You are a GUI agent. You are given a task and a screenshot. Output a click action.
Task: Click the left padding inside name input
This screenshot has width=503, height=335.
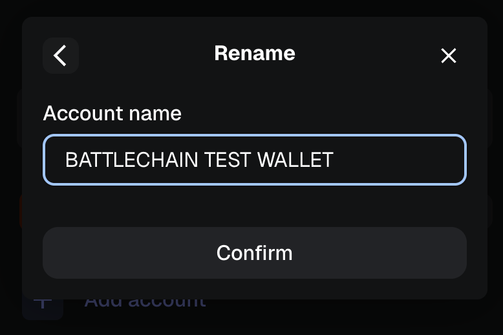click(x=54, y=160)
